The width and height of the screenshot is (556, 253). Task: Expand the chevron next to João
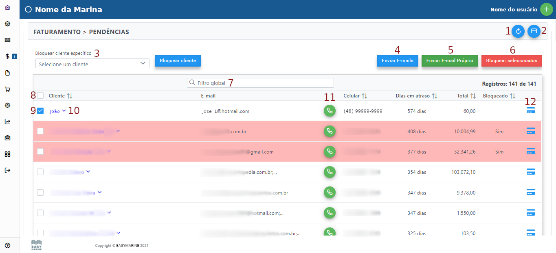pos(64,111)
